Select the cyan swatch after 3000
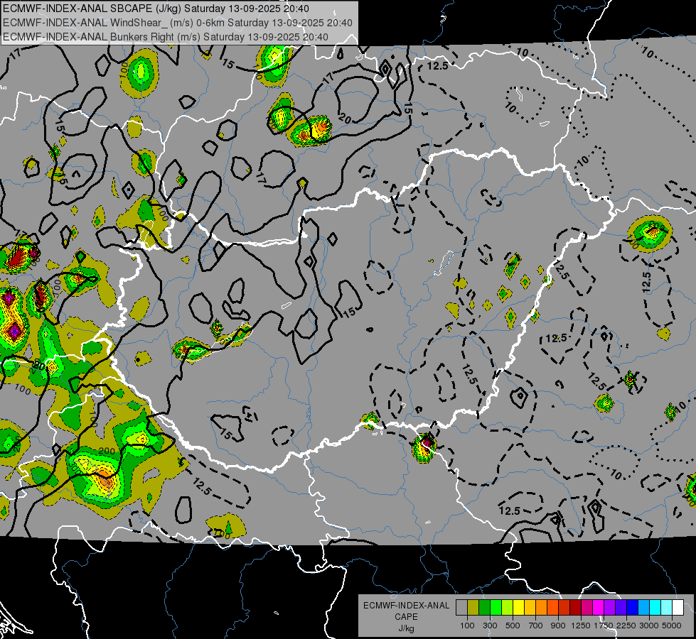Viewport: 696px width, 639px height. click(x=655, y=607)
